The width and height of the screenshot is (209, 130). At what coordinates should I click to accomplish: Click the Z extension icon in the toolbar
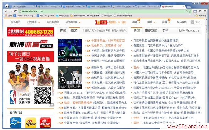[x=200, y=11]
